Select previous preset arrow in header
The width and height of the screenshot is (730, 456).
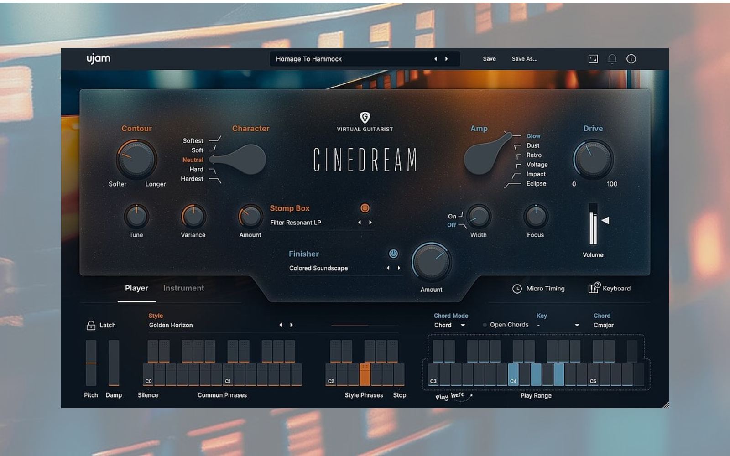[x=435, y=59]
